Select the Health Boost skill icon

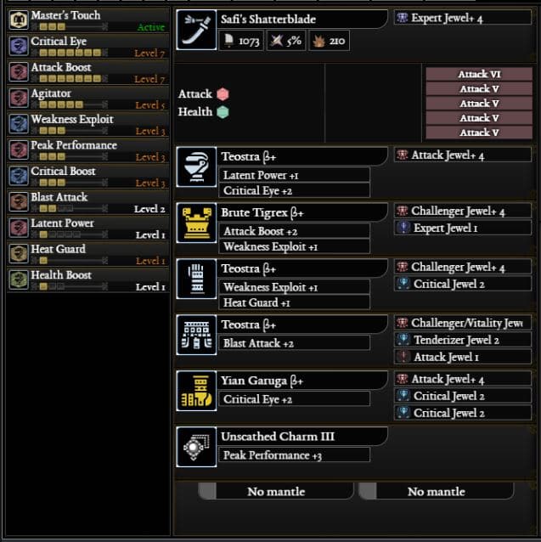coord(19,279)
